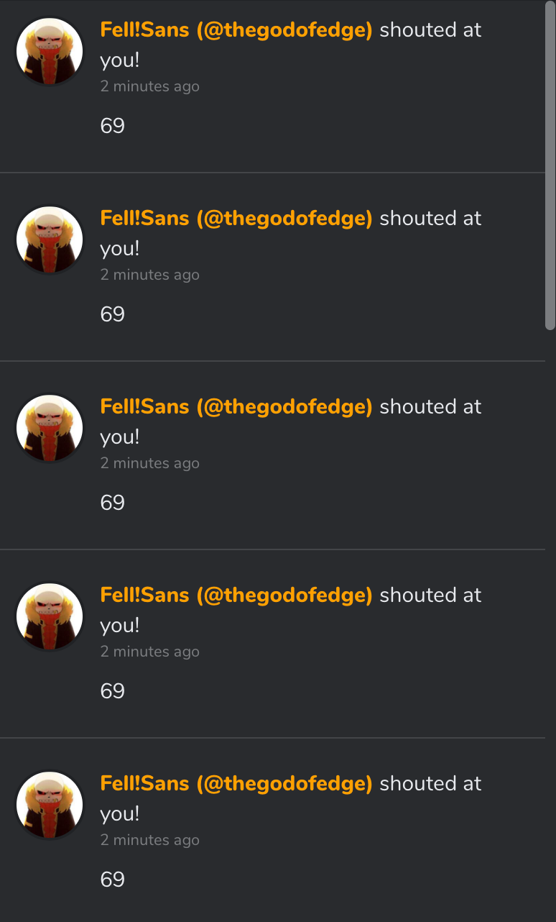Open the third shout message '69'

[113, 503]
